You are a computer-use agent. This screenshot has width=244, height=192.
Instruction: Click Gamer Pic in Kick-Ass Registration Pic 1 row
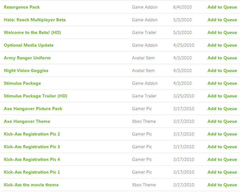pyautogui.click(x=142, y=172)
